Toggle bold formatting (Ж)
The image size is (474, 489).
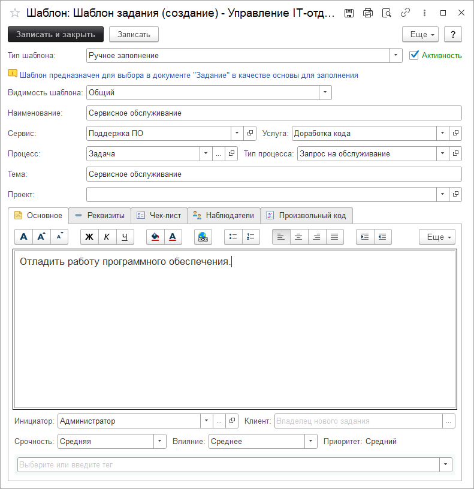pos(89,237)
